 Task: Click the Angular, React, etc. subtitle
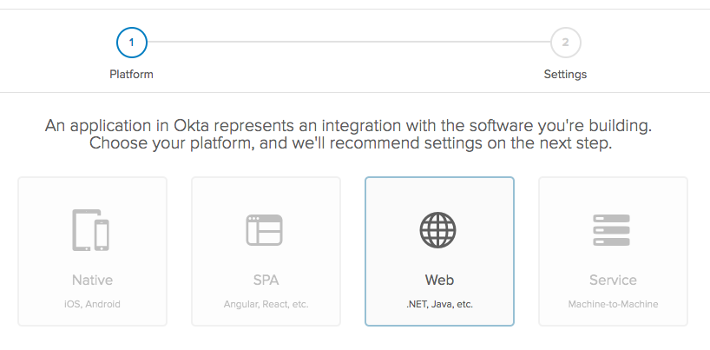[266, 305]
